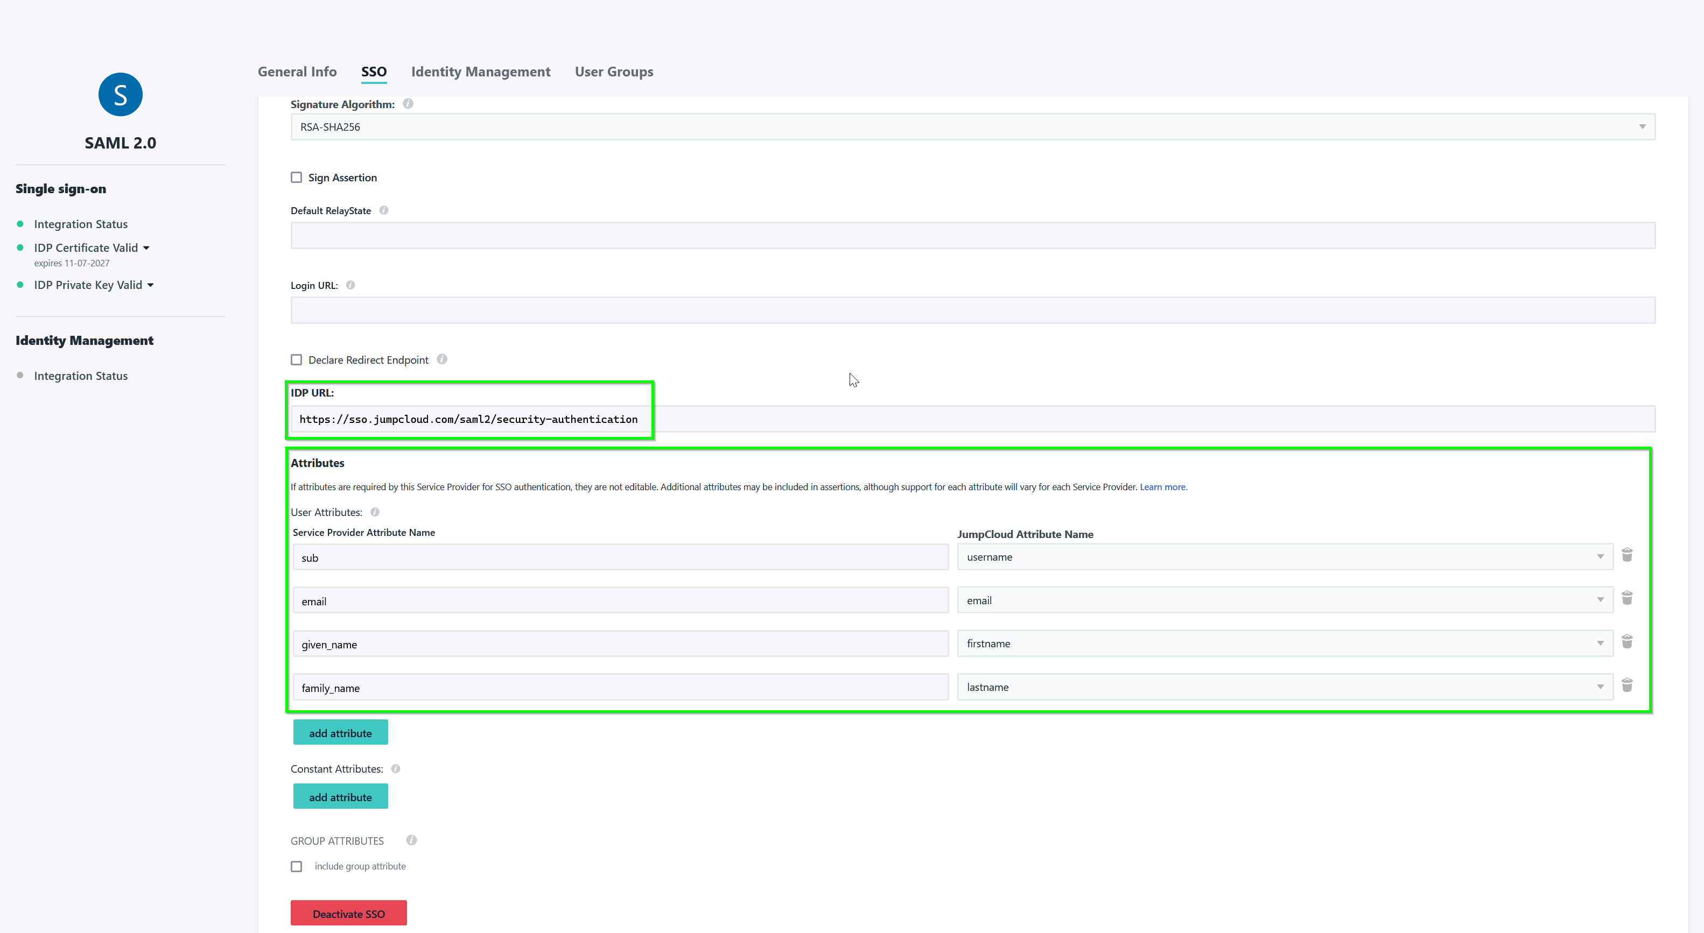Image resolution: width=1704 pixels, height=933 pixels.
Task: Switch to Identity Management tab
Action: (x=480, y=72)
